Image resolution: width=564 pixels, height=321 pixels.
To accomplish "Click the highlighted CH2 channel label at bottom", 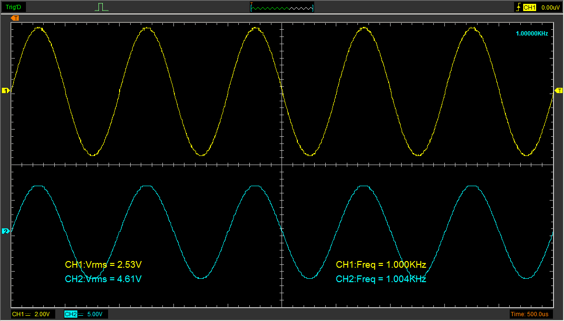I will click(71, 314).
